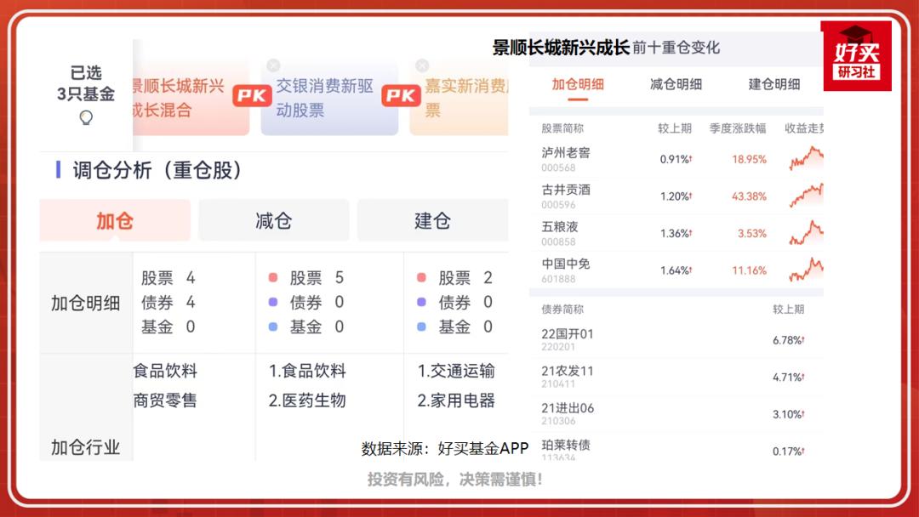Viewport: 919px width, 517px height.
Task: Click the 交银消费新驱动股票 fund card
Action: click(x=327, y=96)
